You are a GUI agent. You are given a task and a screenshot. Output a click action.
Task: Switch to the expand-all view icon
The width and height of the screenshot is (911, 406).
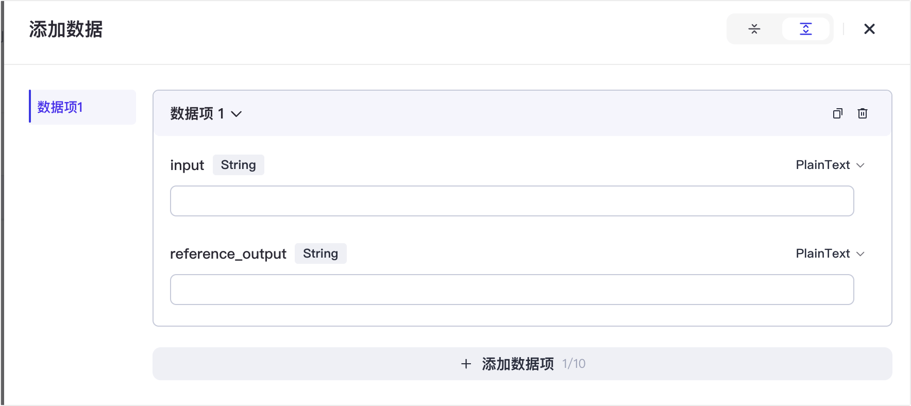point(805,29)
